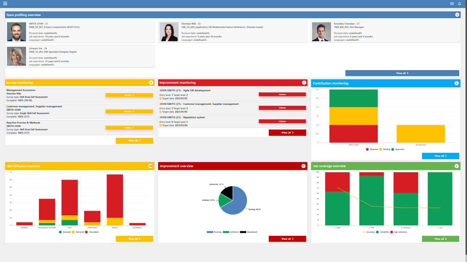Image resolution: width=467 pixels, height=262 pixels.
Task: Click the Skill diffusion overview count badge
Action: click(x=150, y=166)
